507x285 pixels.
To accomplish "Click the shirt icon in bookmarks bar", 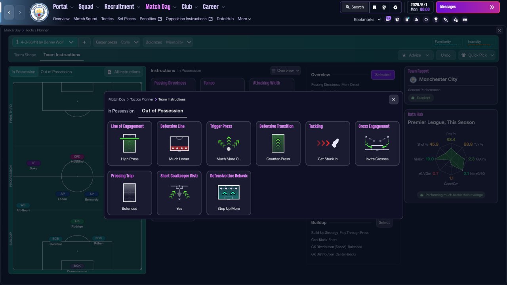I will point(397,19).
